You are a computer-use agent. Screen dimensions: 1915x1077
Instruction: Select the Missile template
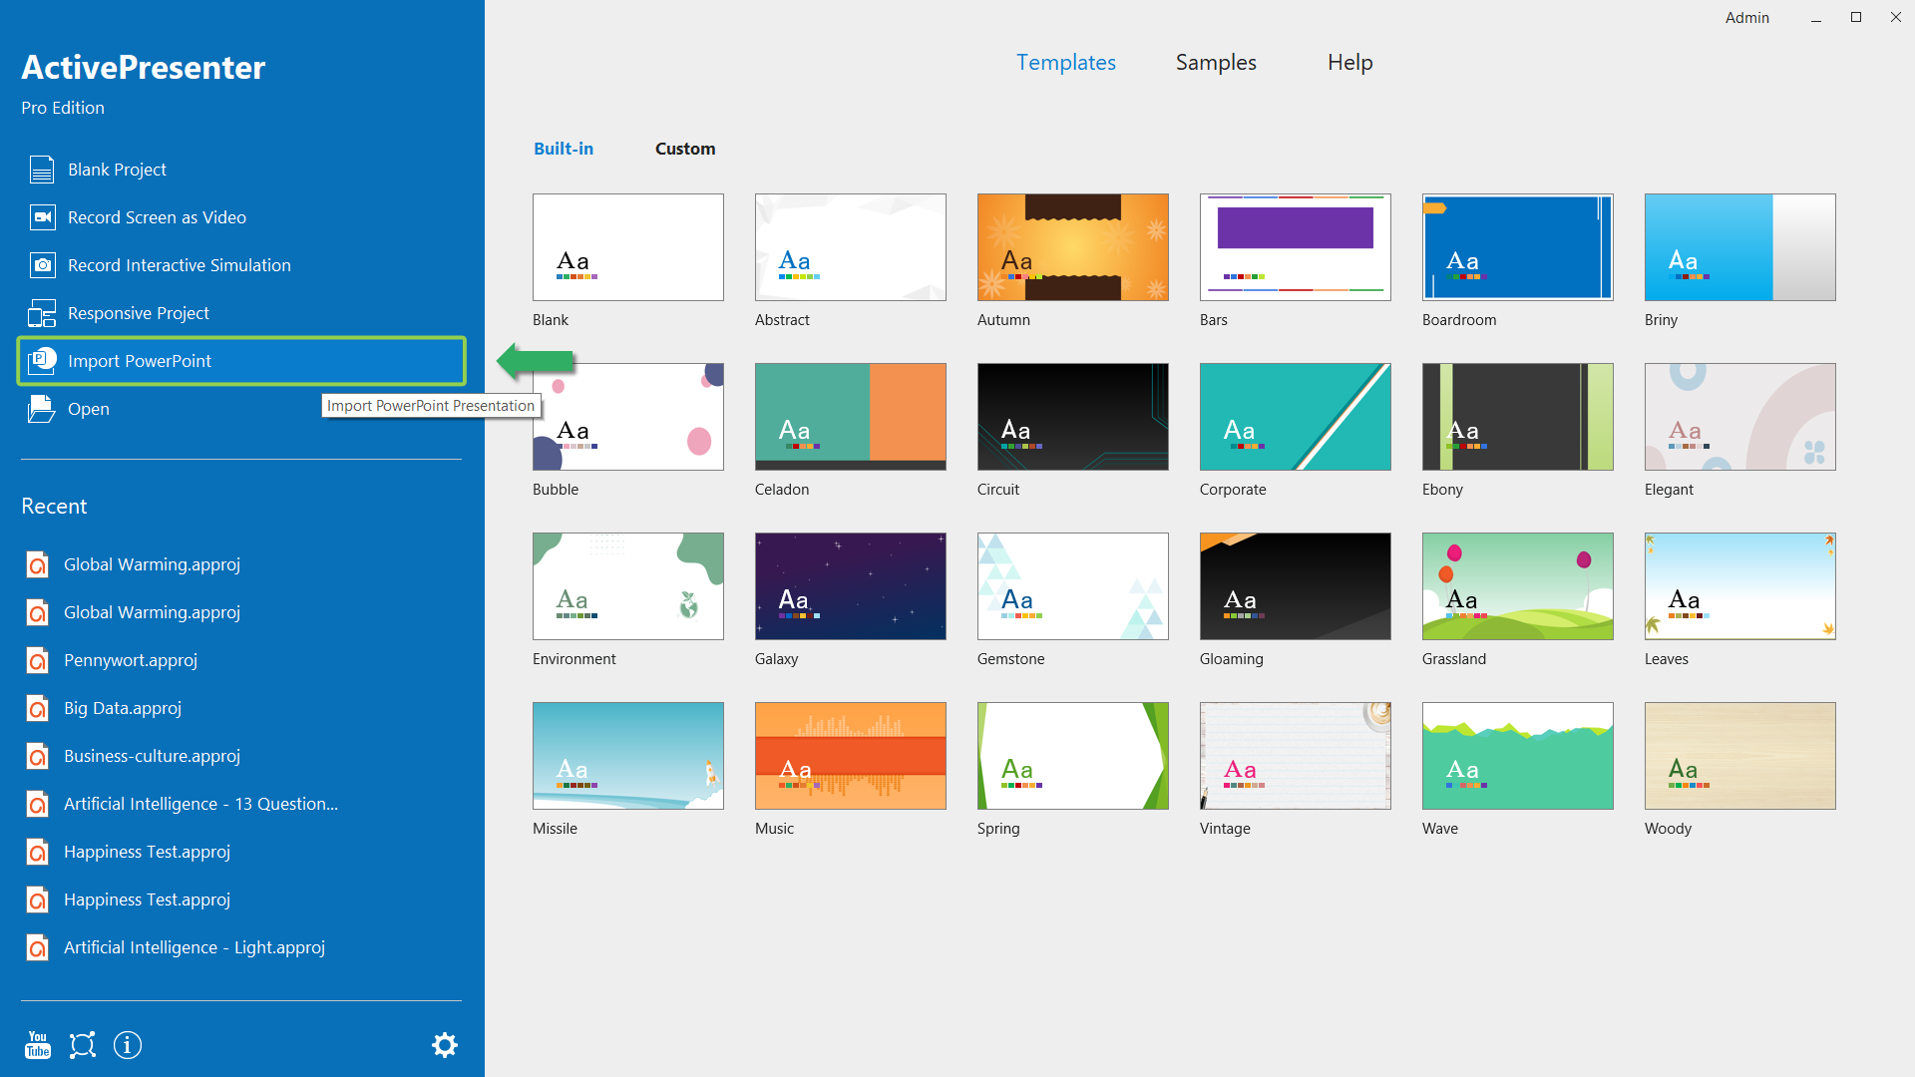[628, 756]
